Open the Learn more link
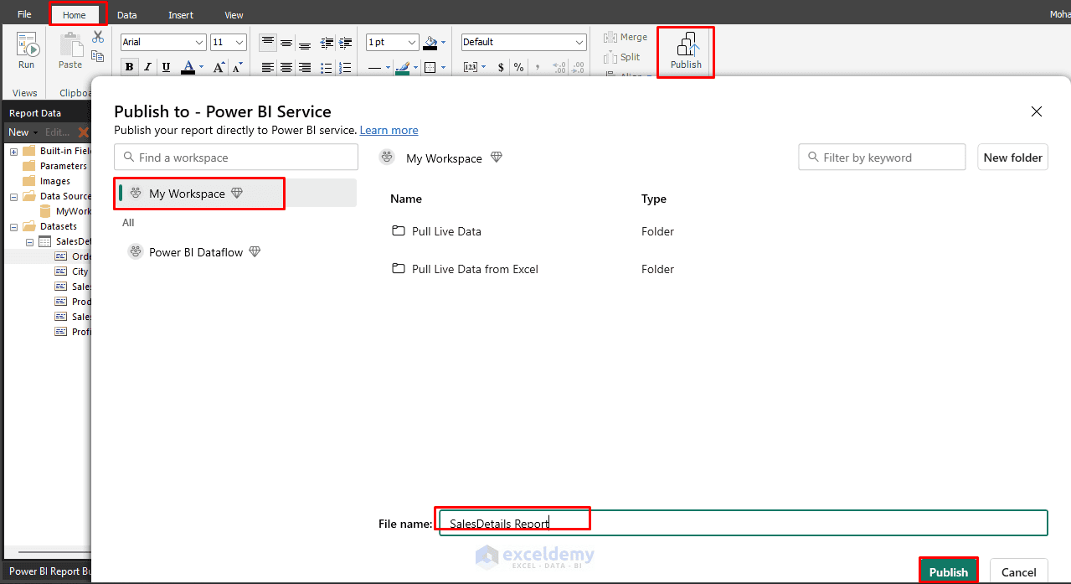The image size is (1071, 584). click(389, 130)
